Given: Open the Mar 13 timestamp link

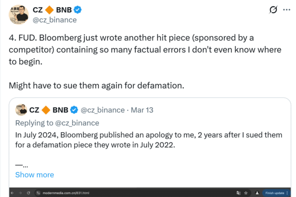Looking at the screenshot, I should (x=142, y=110).
